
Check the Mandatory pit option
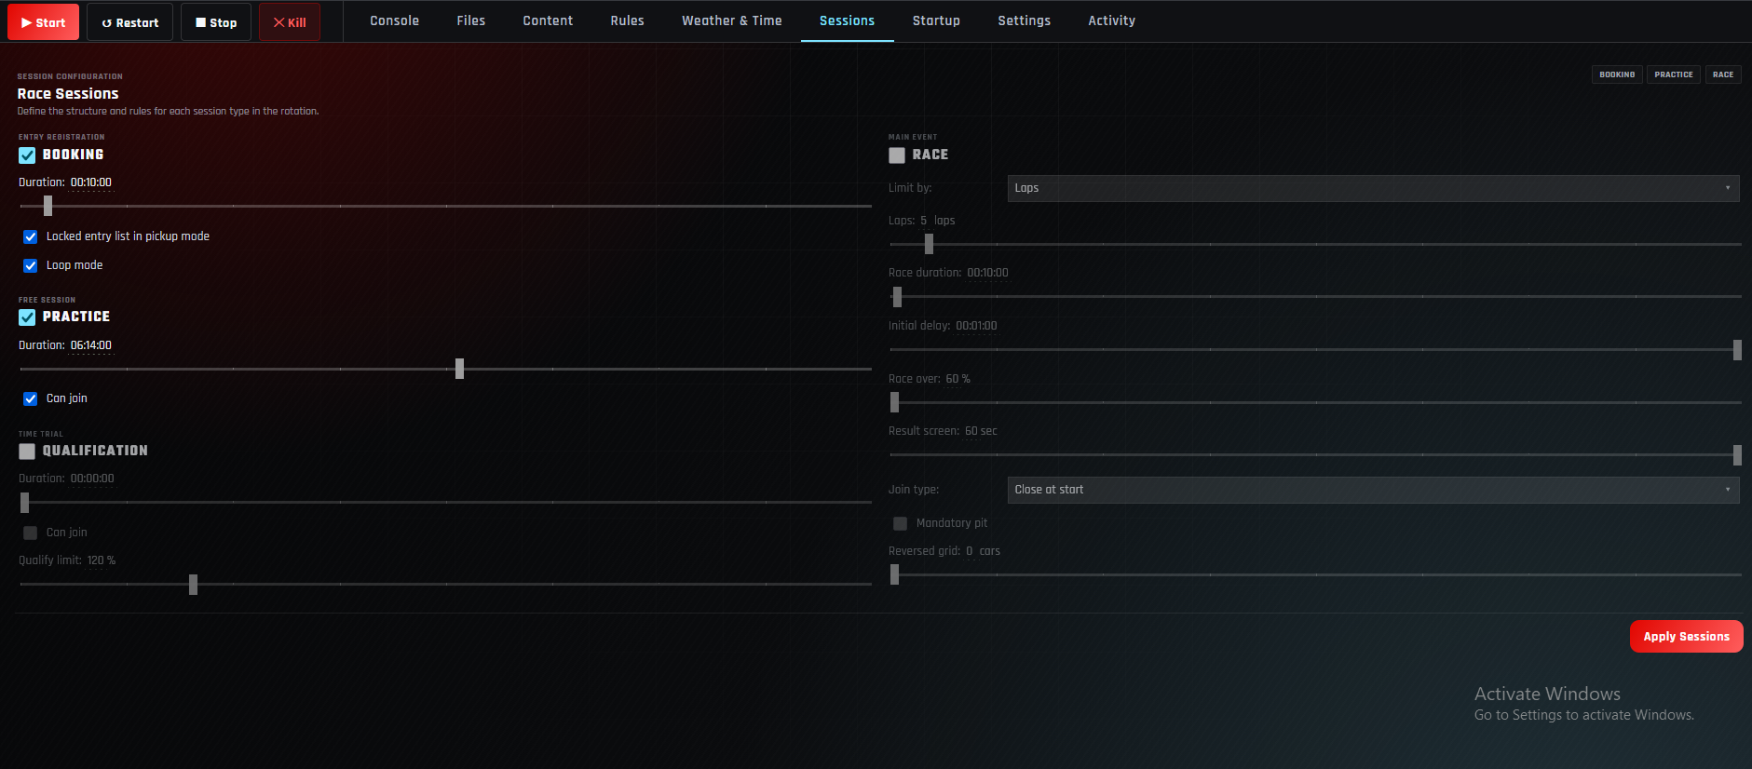click(901, 523)
